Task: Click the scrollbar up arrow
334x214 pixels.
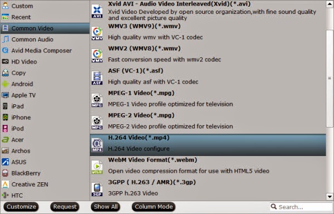Action: 330,4
